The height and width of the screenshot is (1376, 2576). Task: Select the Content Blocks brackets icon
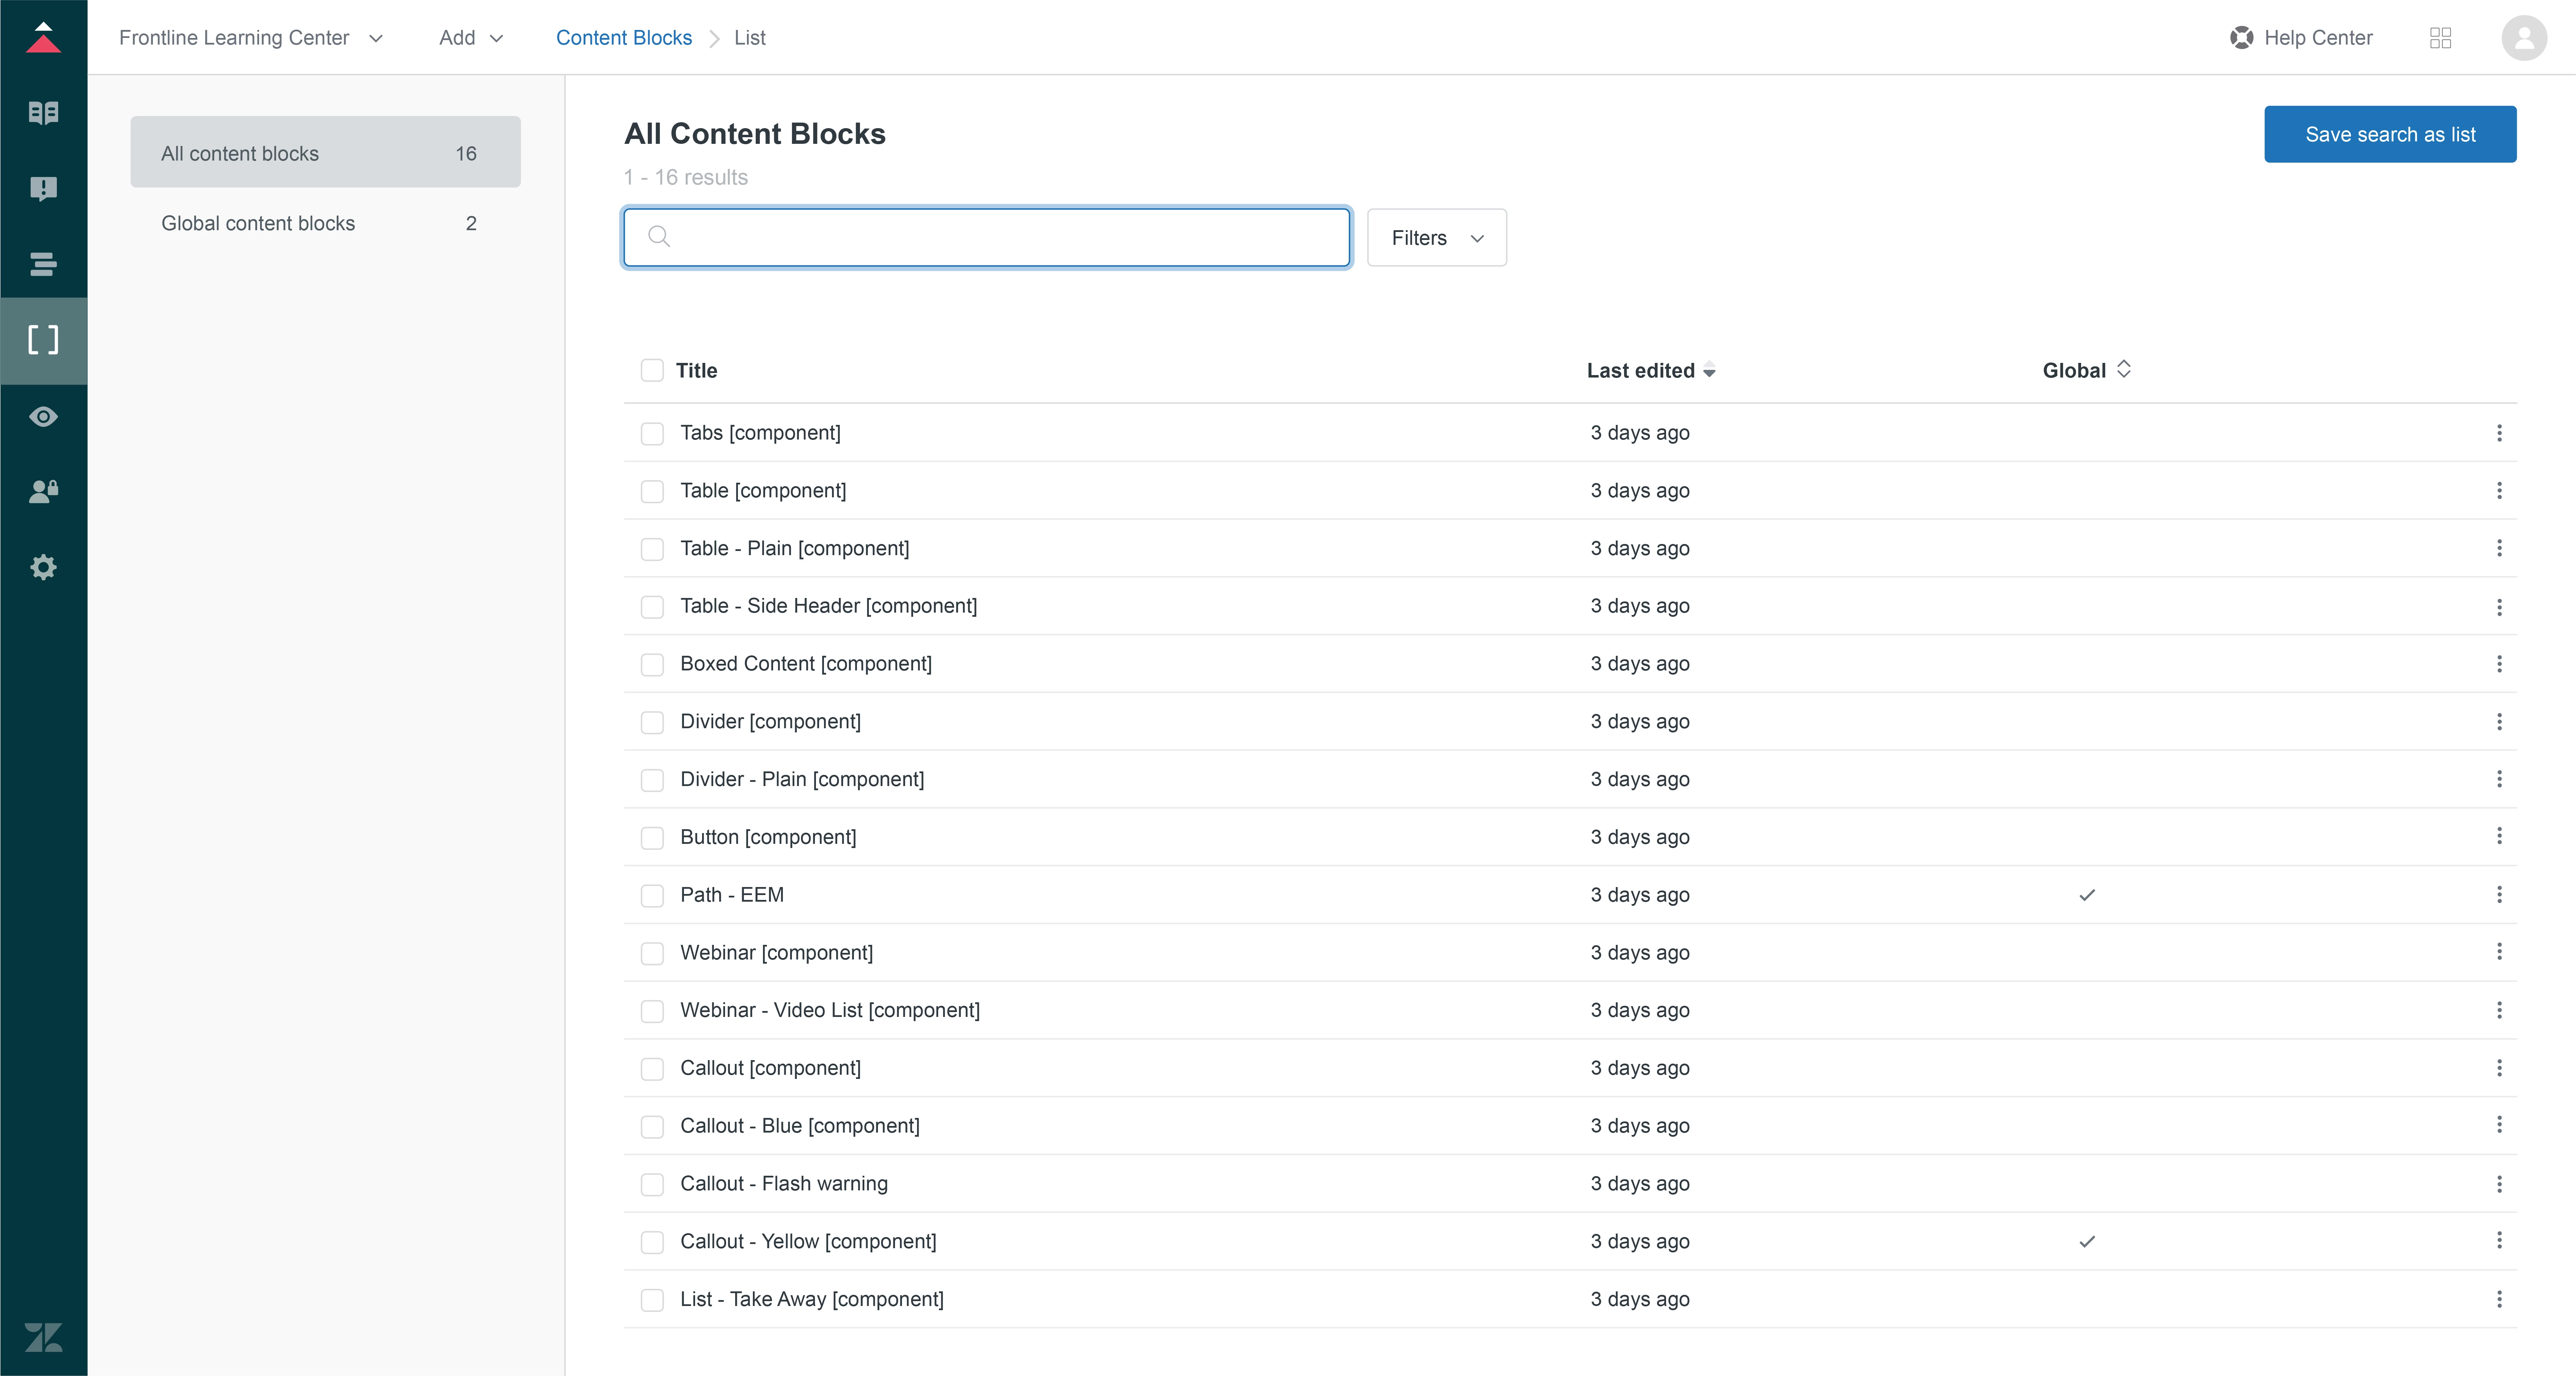[43, 340]
